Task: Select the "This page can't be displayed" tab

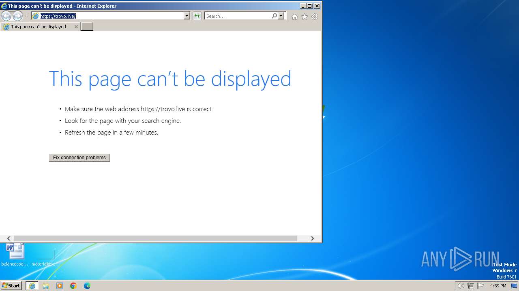Action: tap(41, 27)
